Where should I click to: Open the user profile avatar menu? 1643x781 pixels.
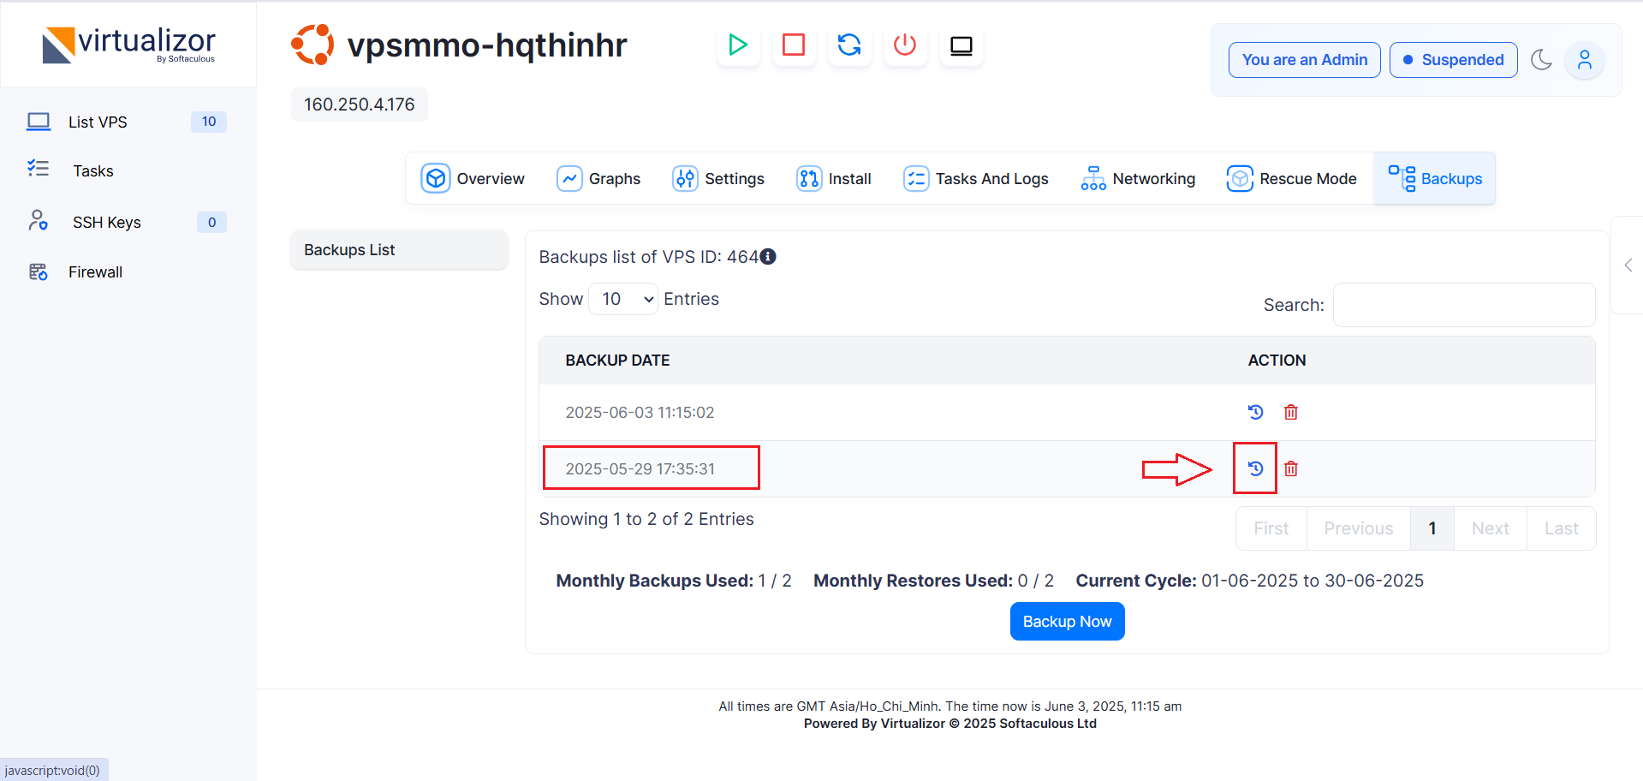[1585, 60]
